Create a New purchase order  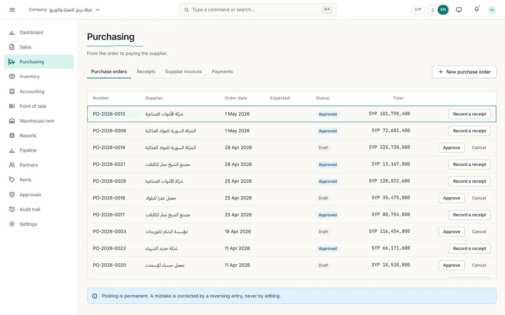tap(464, 72)
